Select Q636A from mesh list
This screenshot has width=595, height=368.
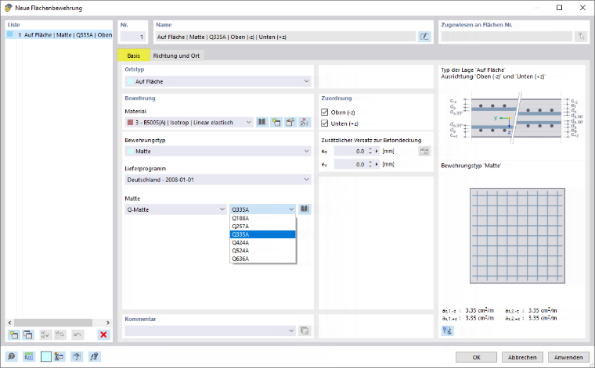262,259
